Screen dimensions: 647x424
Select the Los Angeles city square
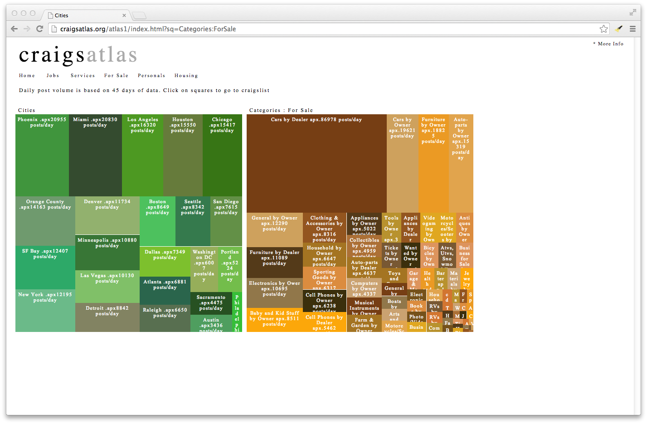tap(142, 155)
